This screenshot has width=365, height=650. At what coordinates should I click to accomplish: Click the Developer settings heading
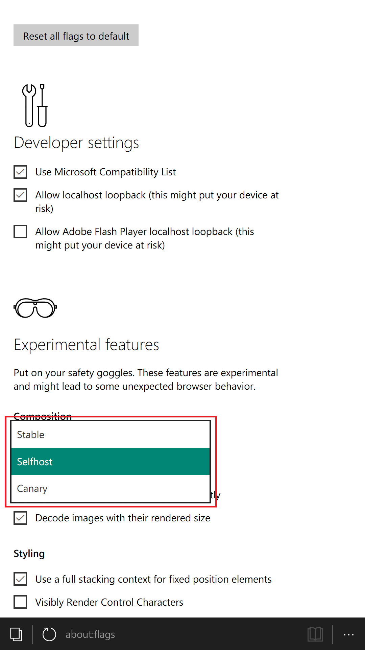(76, 143)
